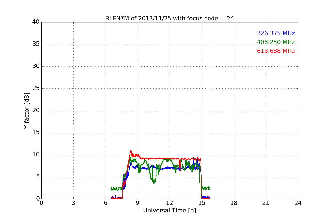Click the x-axis tick label 21
Image resolution: width=331 pixels, height=221 pixels.
[266, 203]
